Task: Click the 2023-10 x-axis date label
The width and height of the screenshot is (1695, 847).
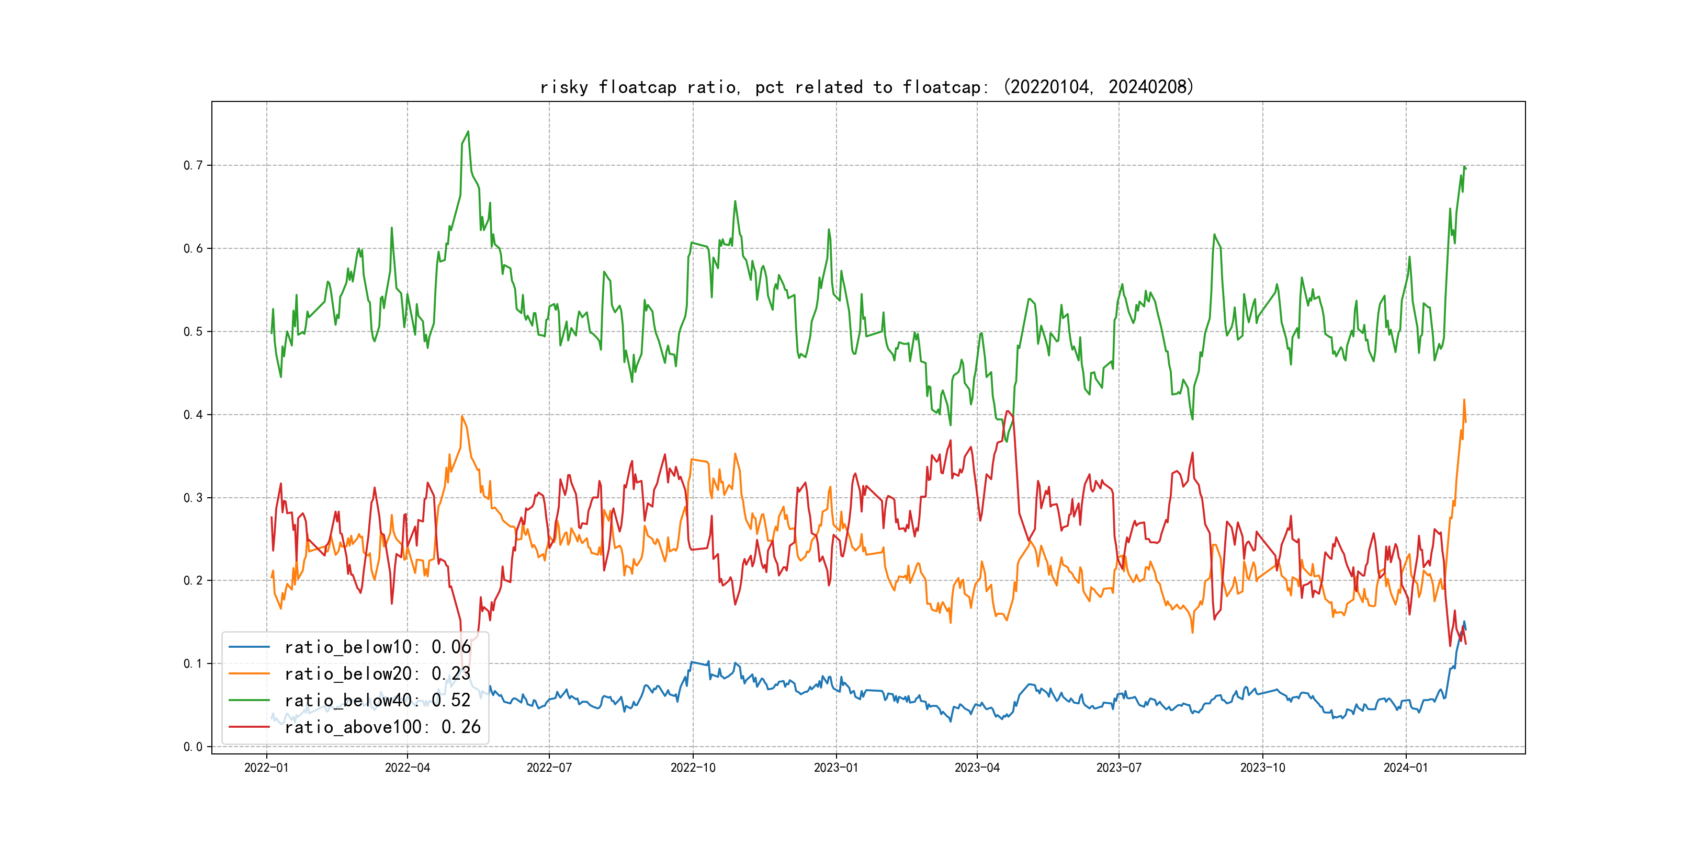Action: click(1263, 768)
